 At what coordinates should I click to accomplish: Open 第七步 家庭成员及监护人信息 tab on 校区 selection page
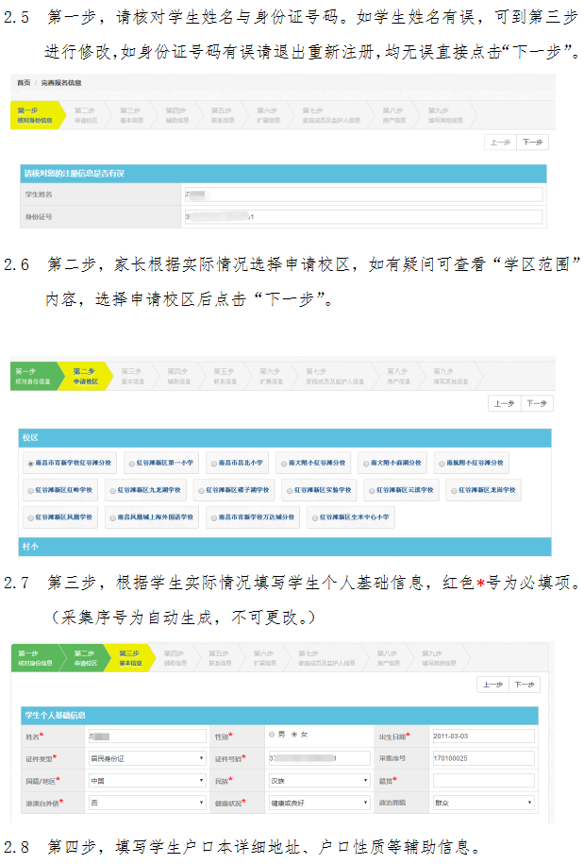click(x=335, y=377)
